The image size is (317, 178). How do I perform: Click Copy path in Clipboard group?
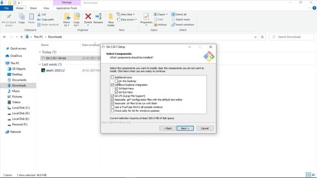click(46, 20)
